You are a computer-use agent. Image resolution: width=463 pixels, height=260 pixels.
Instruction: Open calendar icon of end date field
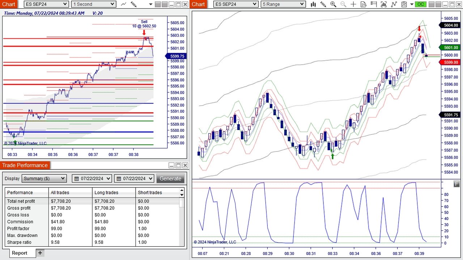pyautogui.click(x=118, y=178)
